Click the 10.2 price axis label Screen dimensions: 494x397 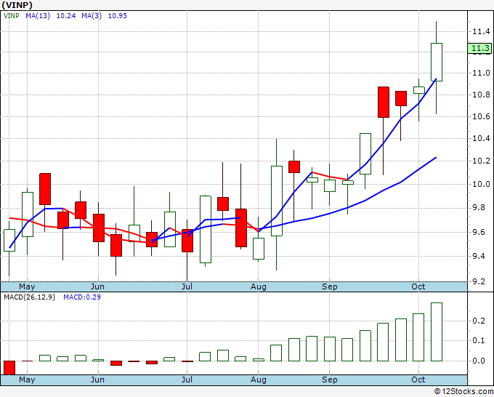click(481, 161)
